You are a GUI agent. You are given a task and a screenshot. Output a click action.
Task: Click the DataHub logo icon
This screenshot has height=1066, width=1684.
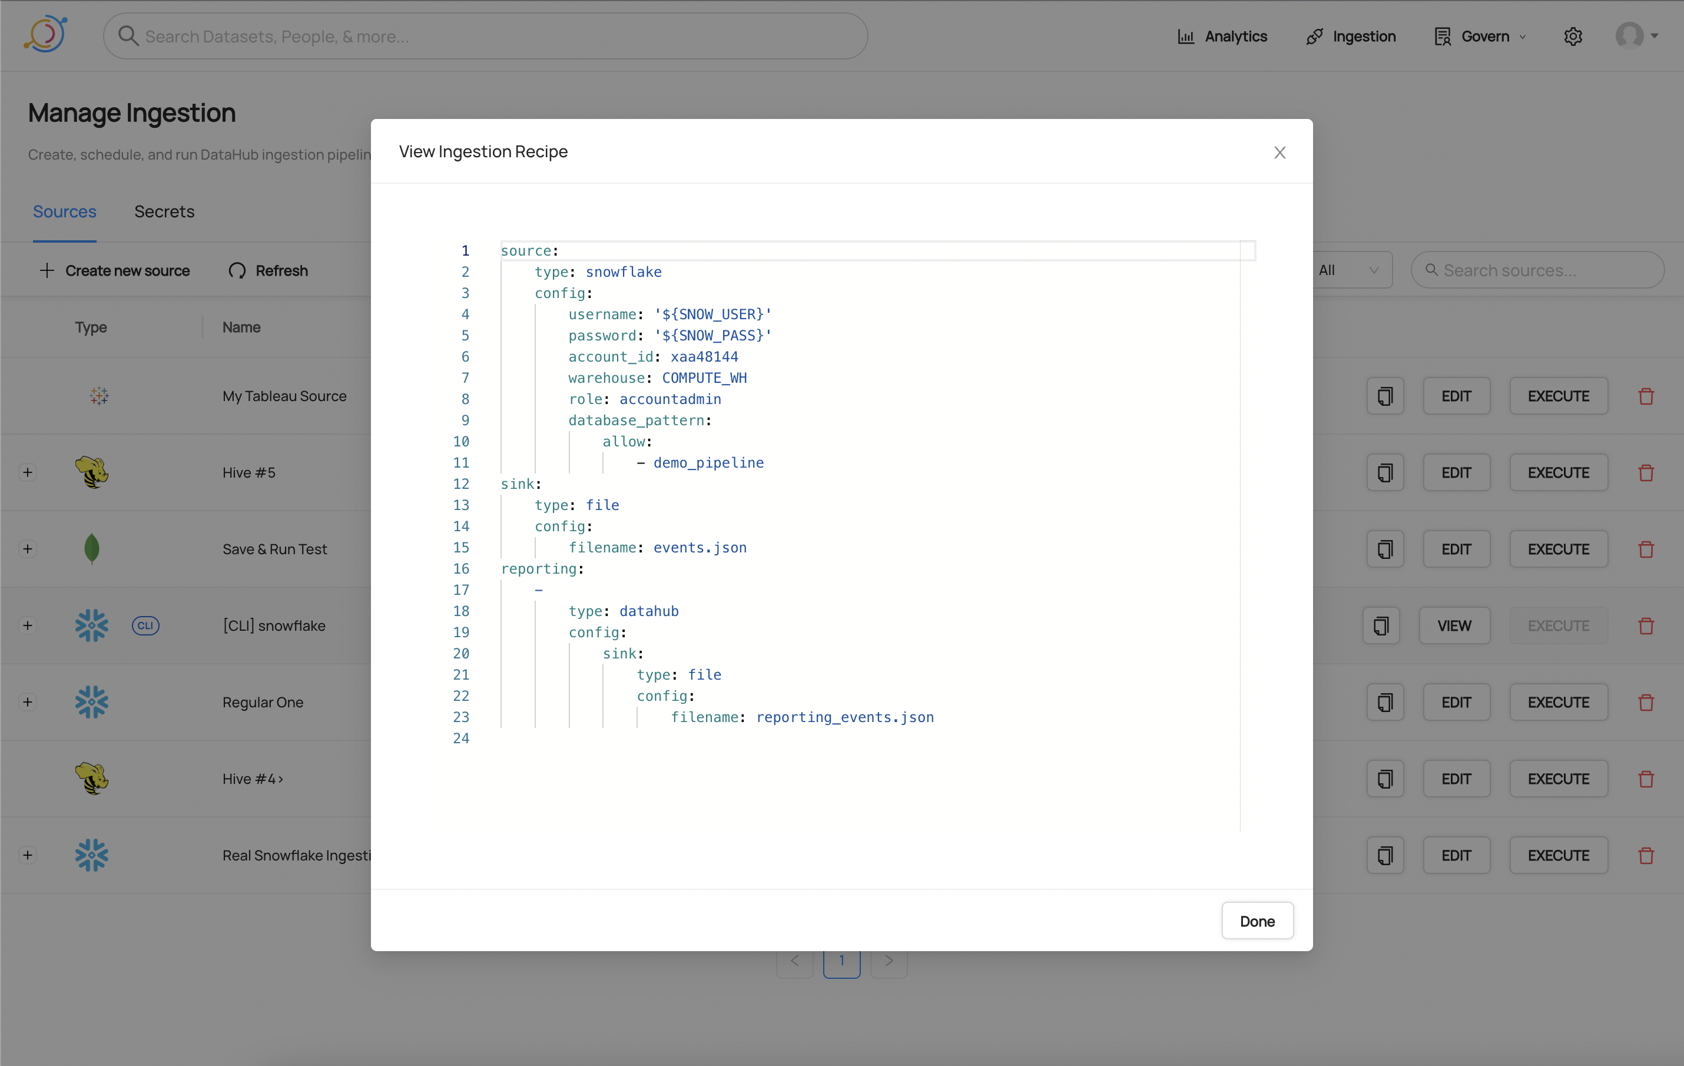coord(46,35)
